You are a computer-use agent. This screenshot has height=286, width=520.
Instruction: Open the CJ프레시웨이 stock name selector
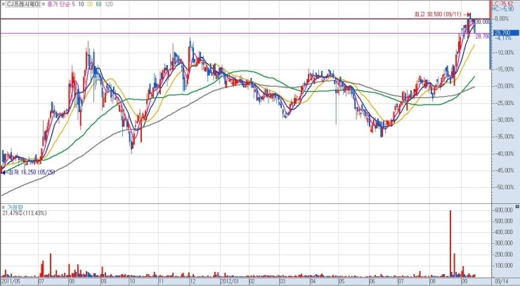pos(25,4)
